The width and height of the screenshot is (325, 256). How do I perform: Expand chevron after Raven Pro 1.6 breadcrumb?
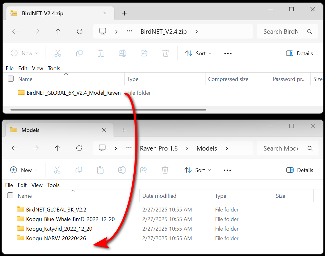(187, 148)
